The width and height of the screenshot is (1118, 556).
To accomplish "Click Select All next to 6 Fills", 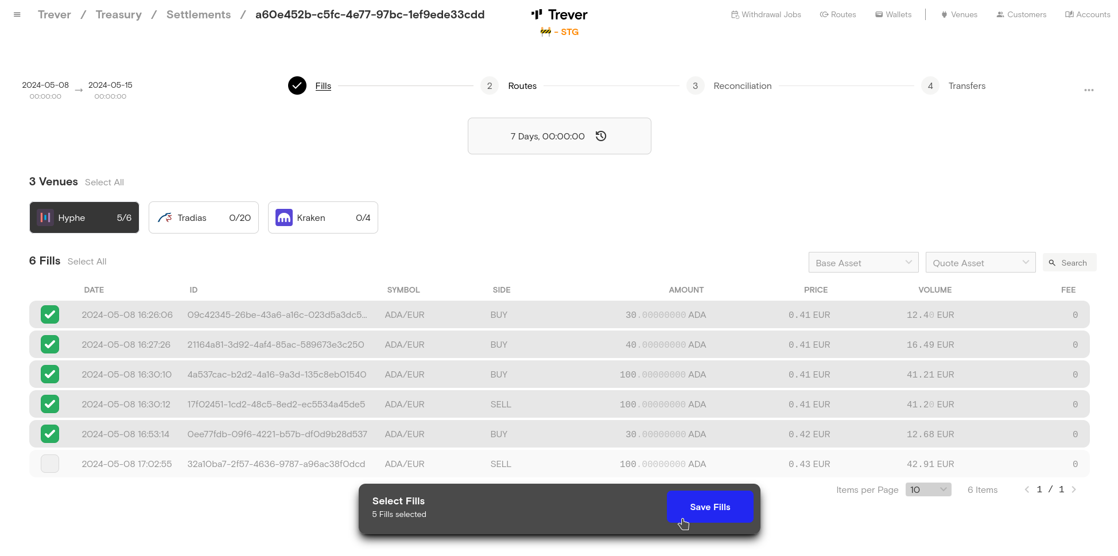I will coord(87,262).
